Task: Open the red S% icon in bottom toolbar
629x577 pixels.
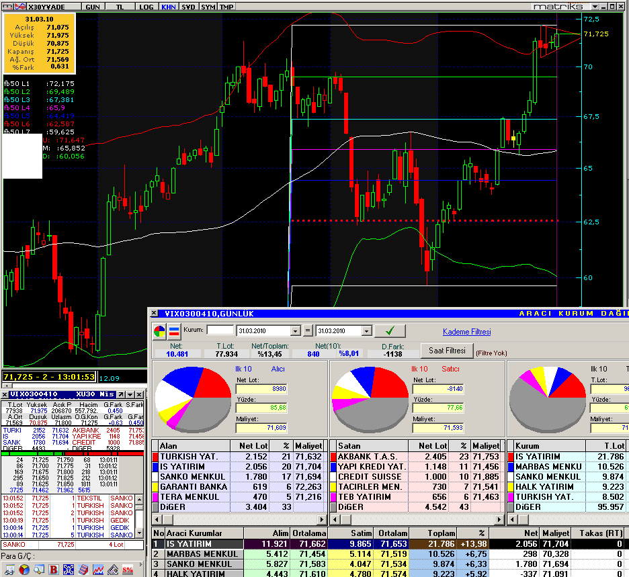Action: [x=128, y=570]
